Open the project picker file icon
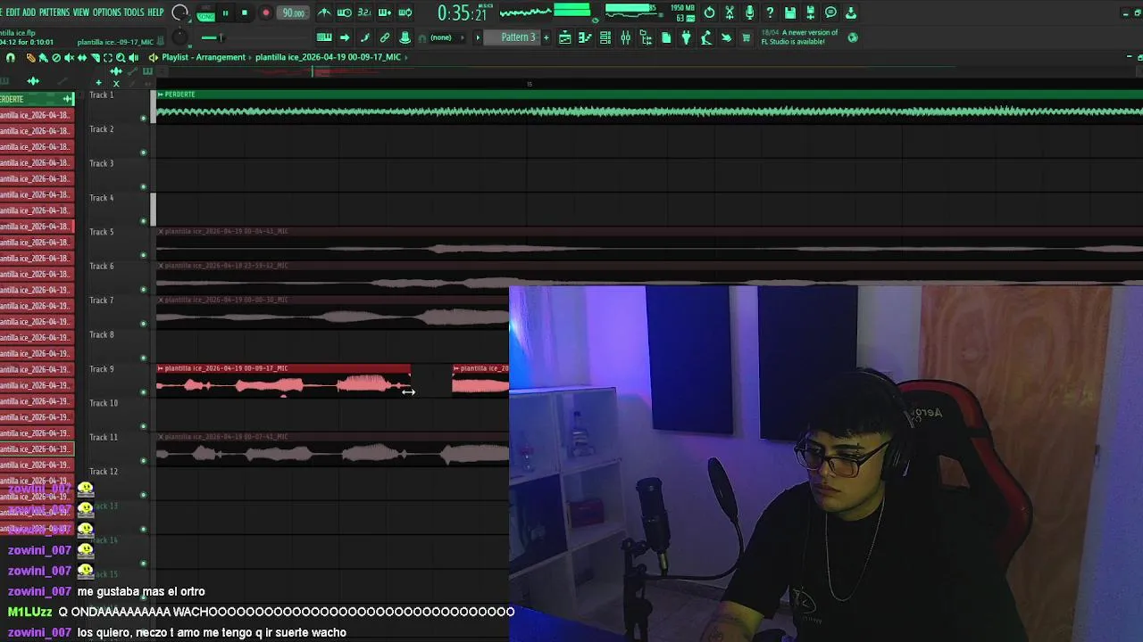This screenshot has height=642, width=1143. click(x=666, y=37)
